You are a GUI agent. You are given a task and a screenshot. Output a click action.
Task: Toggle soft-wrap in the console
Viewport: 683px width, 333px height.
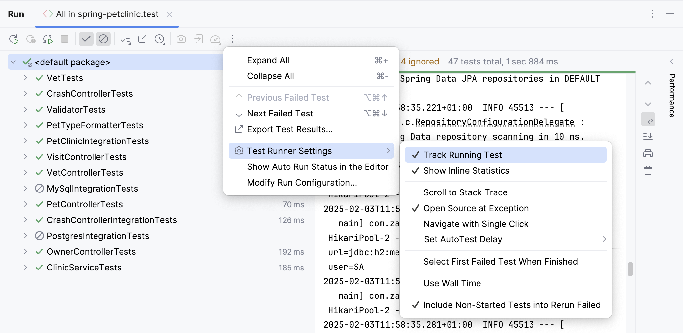click(648, 119)
